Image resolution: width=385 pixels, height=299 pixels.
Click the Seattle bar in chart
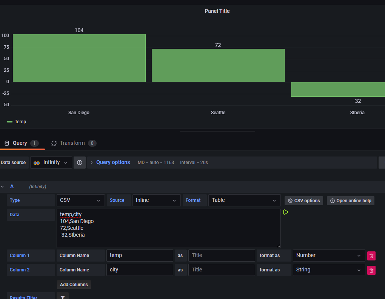coord(218,65)
